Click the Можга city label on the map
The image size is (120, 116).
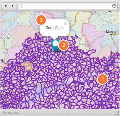(x=111, y=32)
